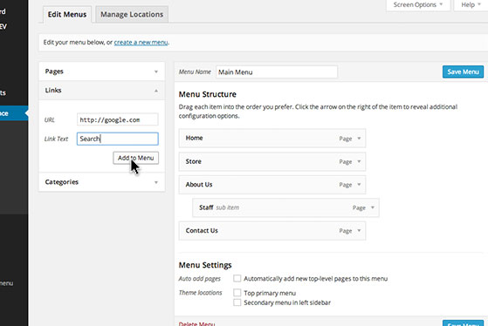
Task: Expand the Store menu item options
Action: (x=359, y=161)
